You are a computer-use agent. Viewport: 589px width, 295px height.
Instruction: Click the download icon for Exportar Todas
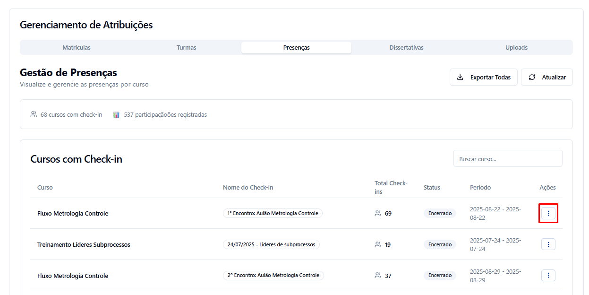[x=460, y=78]
